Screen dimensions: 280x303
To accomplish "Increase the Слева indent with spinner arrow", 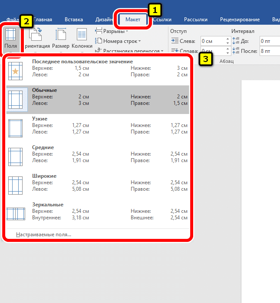I will (x=228, y=39).
